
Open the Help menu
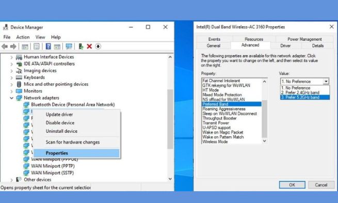point(56,37)
